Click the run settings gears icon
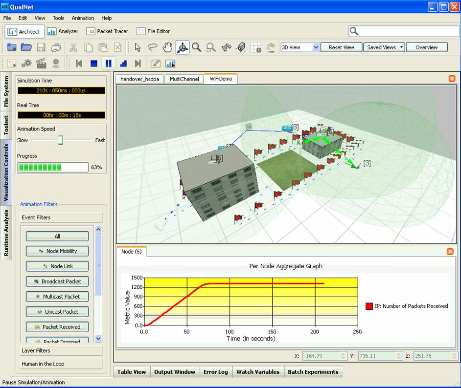This screenshot has width=461, height=388. [26, 64]
